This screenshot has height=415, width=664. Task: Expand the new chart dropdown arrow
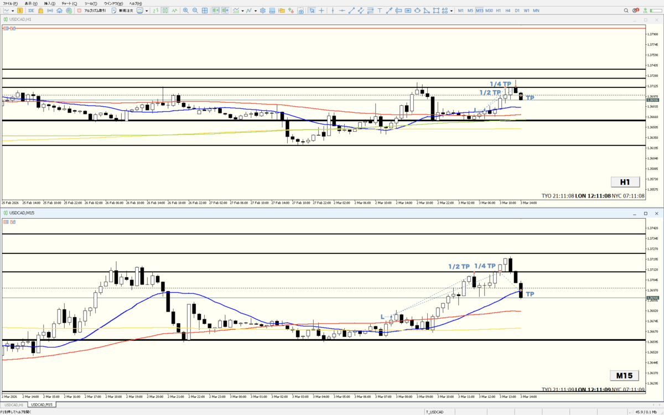13,11
